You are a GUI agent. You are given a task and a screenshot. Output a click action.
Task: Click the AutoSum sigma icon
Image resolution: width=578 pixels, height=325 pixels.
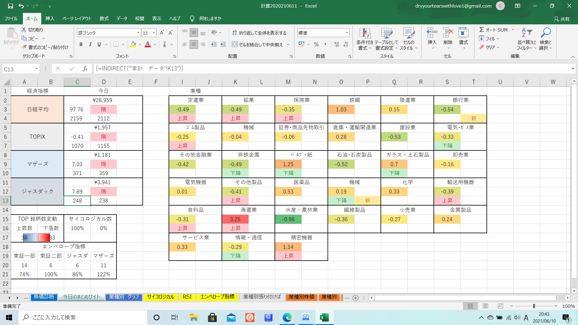coord(482,30)
